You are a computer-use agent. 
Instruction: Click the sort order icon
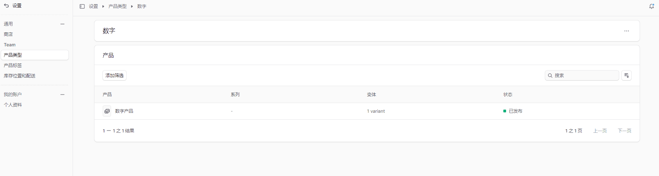tap(626, 75)
